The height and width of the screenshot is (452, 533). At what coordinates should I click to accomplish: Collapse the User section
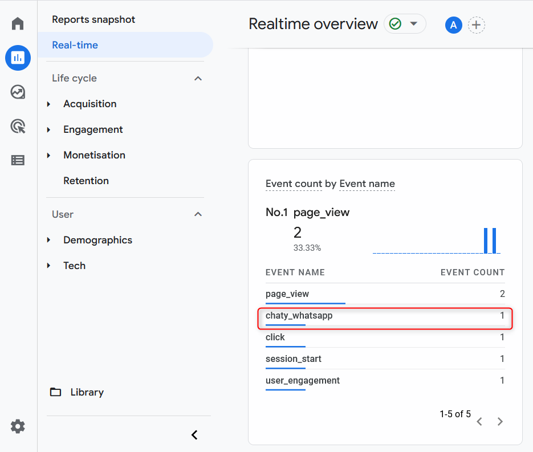198,214
